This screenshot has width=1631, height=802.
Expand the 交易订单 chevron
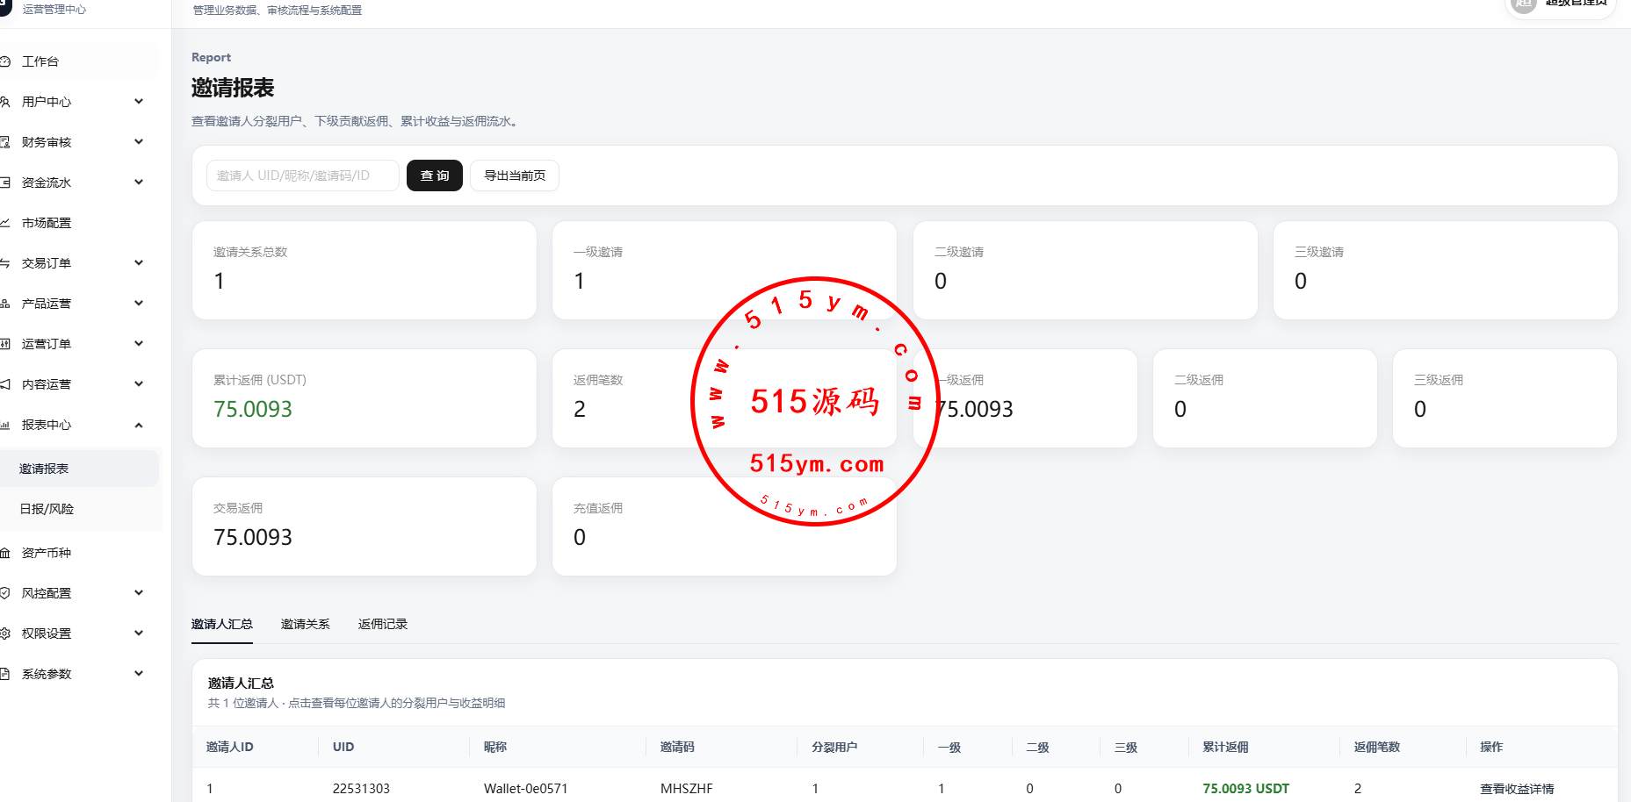click(139, 263)
